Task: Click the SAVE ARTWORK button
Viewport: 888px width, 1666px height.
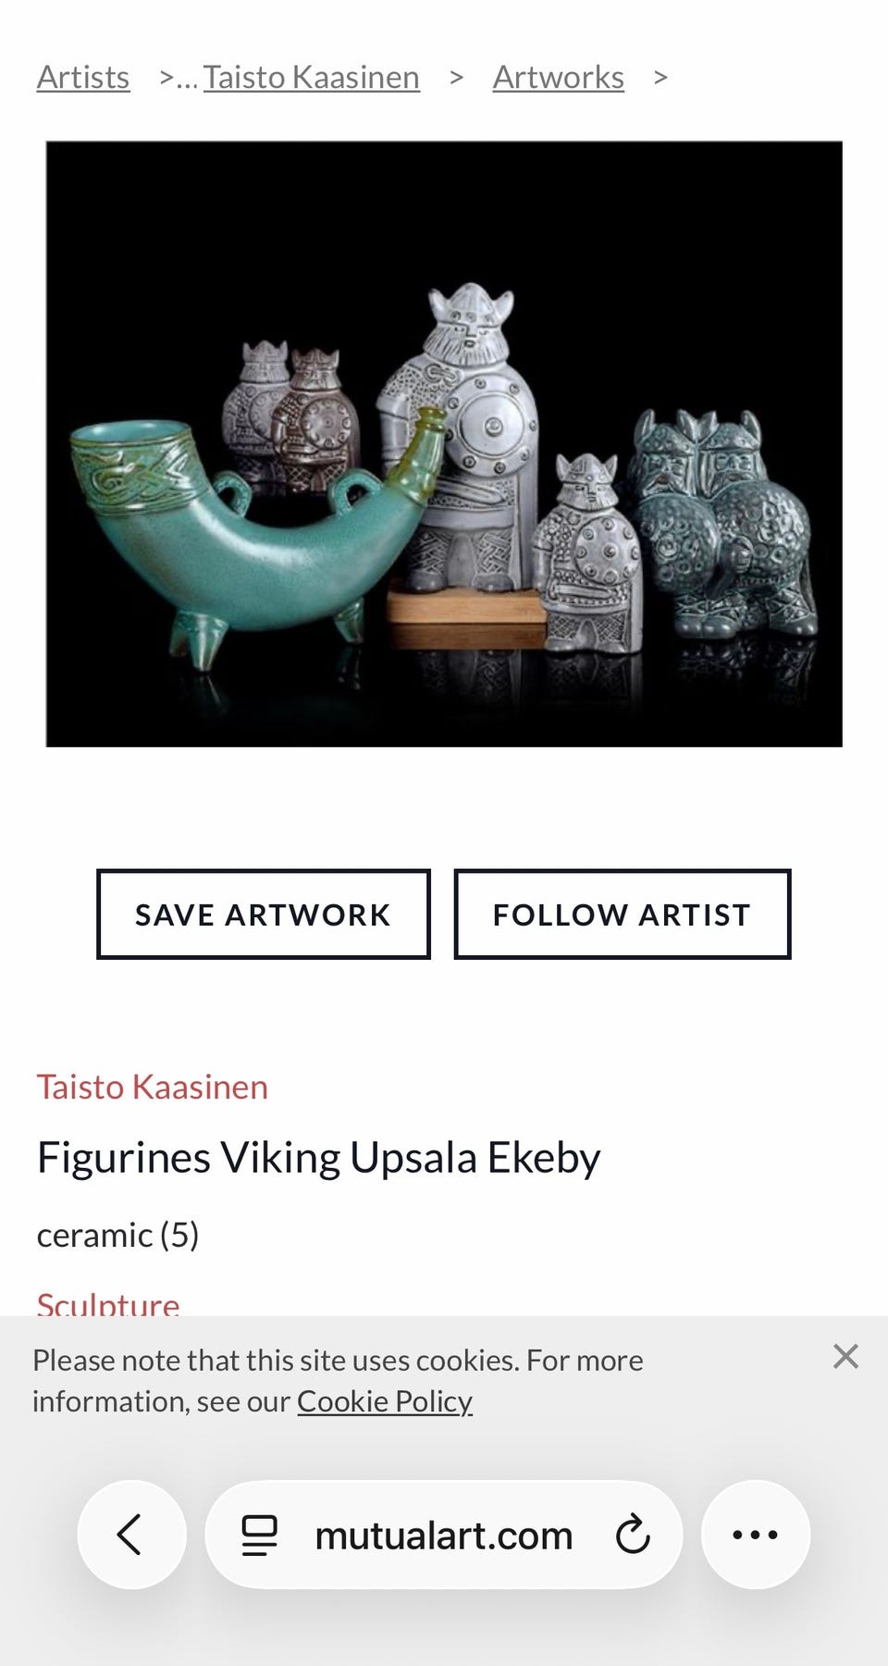Action: [264, 914]
